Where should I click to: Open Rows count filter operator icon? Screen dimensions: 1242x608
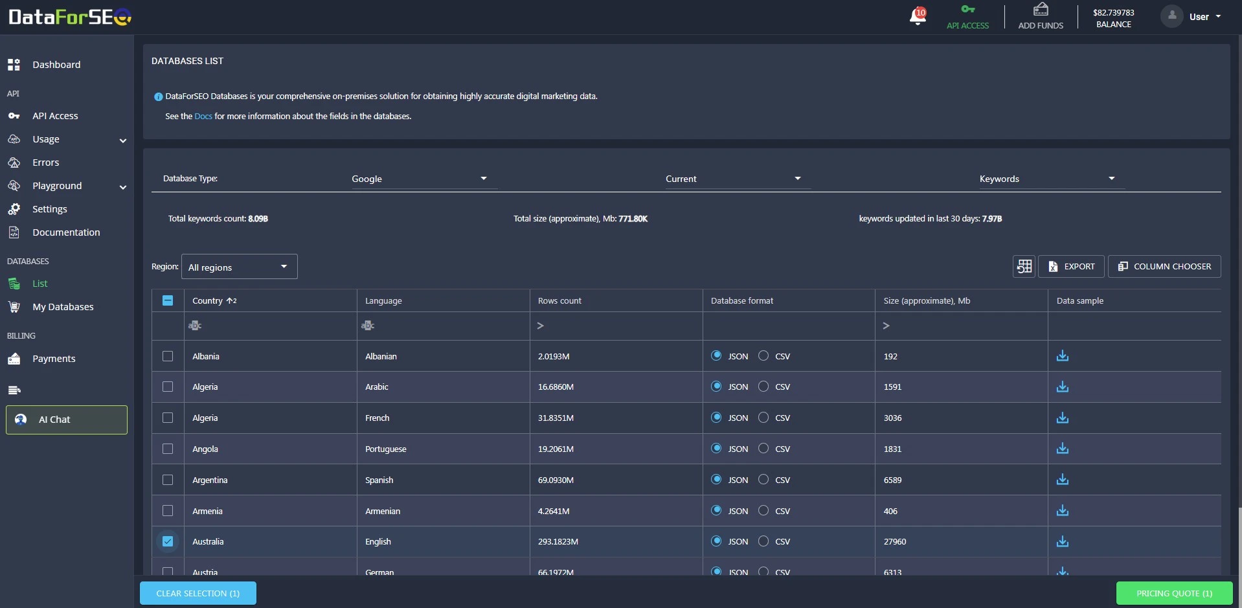pyautogui.click(x=540, y=326)
